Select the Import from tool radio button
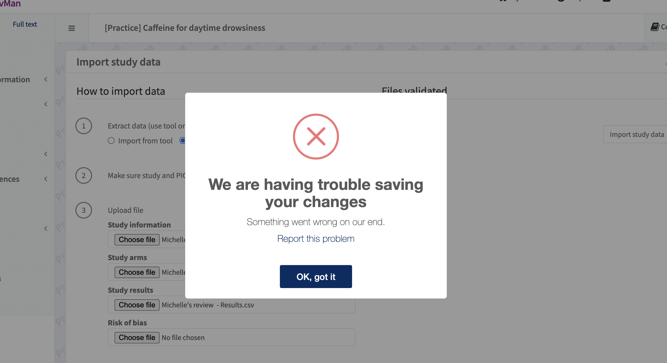Image resolution: width=667 pixels, height=363 pixels. click(111, 141)
